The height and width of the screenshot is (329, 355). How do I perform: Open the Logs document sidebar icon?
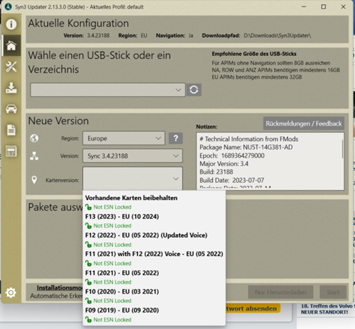[11, 130]
